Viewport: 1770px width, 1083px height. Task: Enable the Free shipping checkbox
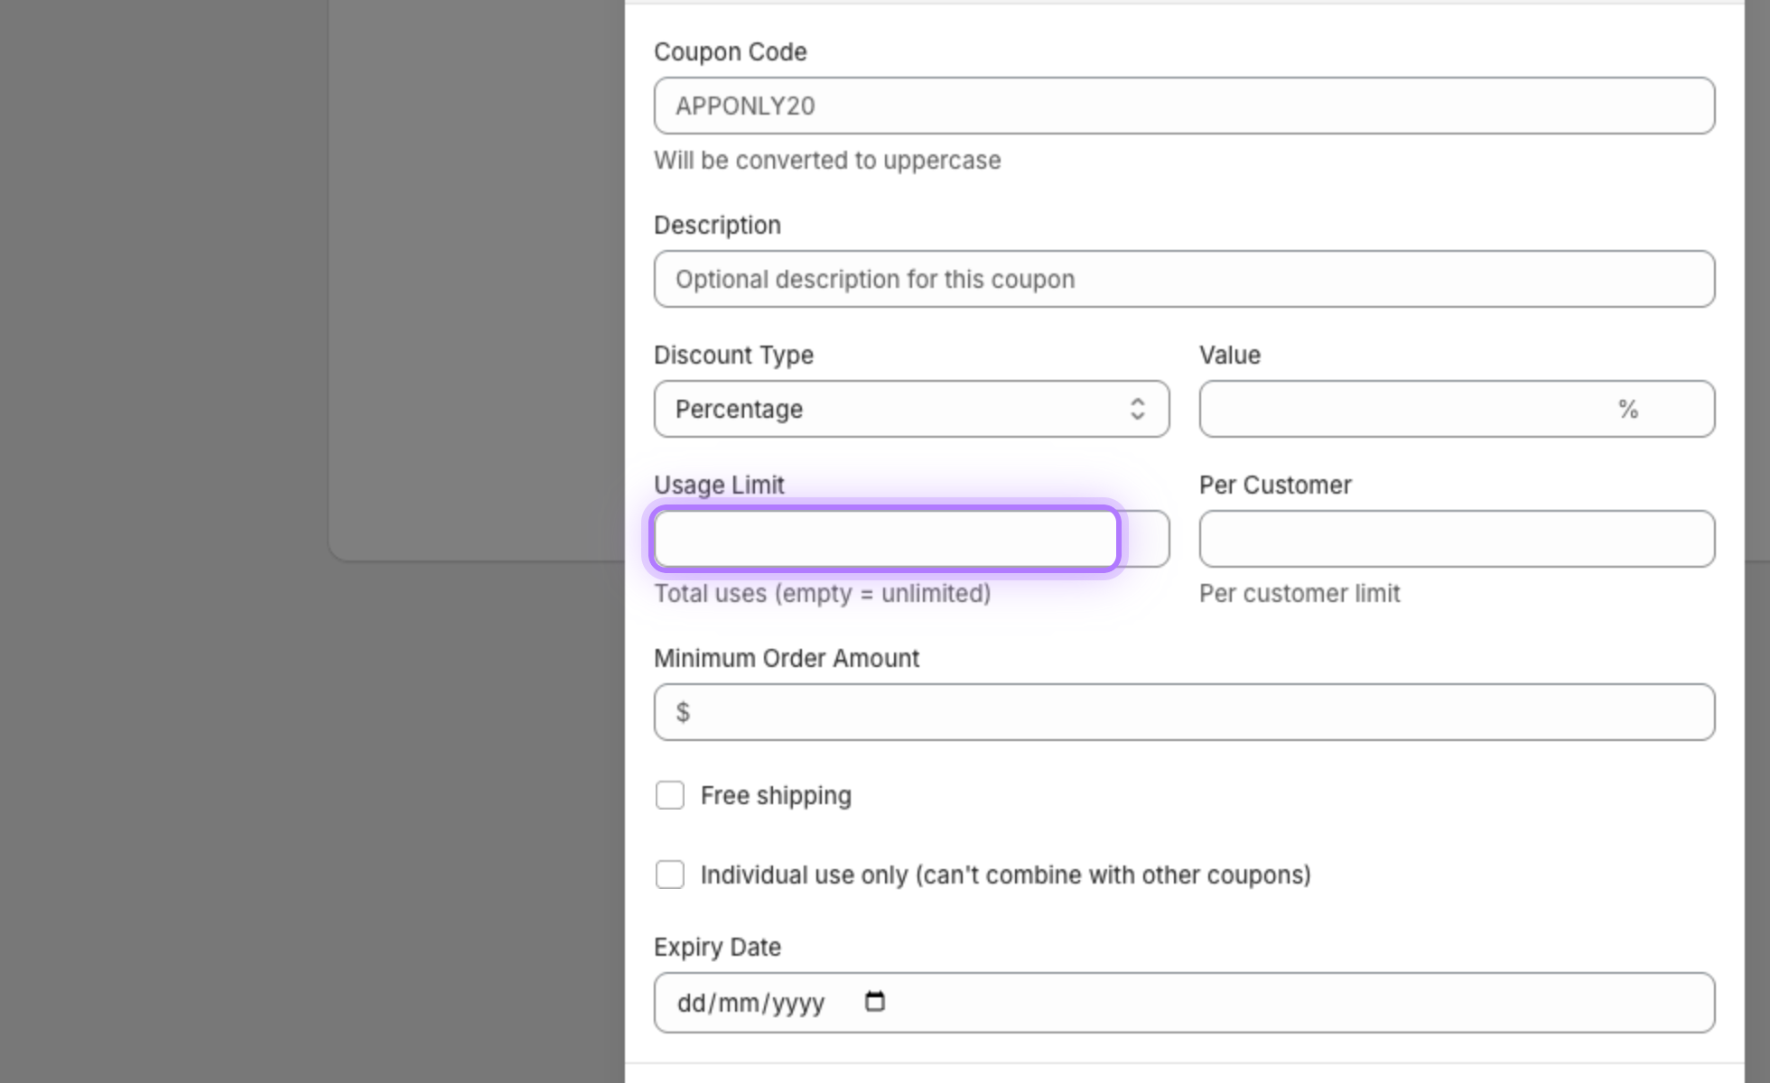670,795
